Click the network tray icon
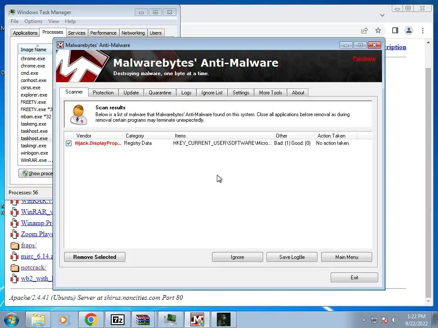 tap(374, 320)
